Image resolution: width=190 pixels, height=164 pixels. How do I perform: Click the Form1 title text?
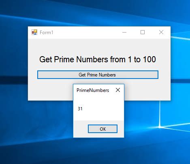point(47,33)
